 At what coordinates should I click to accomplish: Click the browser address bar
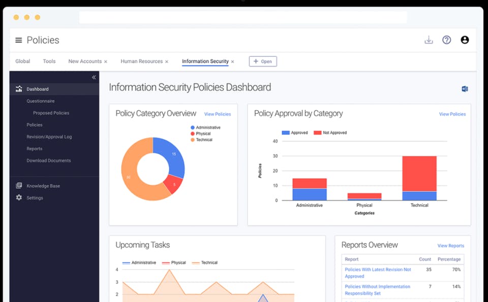point(243,17)
